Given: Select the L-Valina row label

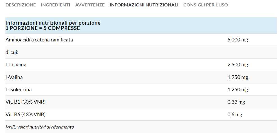Looking at the screenshot, I should click(14, 77).
